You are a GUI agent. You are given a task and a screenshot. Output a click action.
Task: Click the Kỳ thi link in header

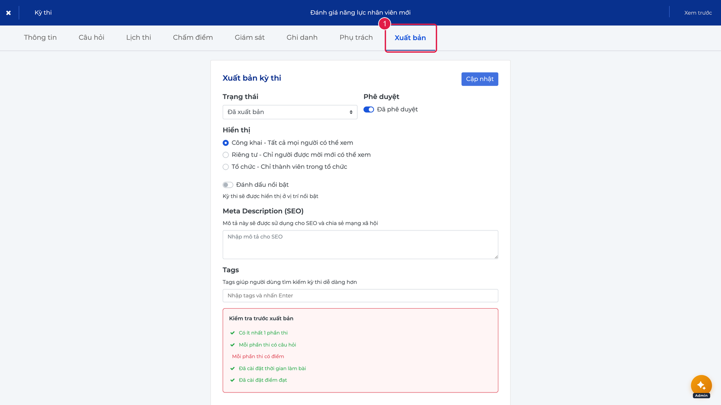click(x=43, y=13)
